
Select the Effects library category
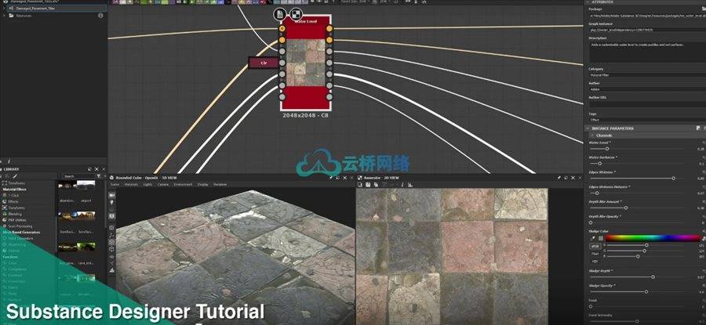(x=13, y=201)
